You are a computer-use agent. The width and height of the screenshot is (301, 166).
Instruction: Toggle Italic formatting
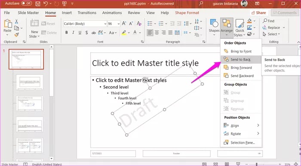tap(73, 33)
